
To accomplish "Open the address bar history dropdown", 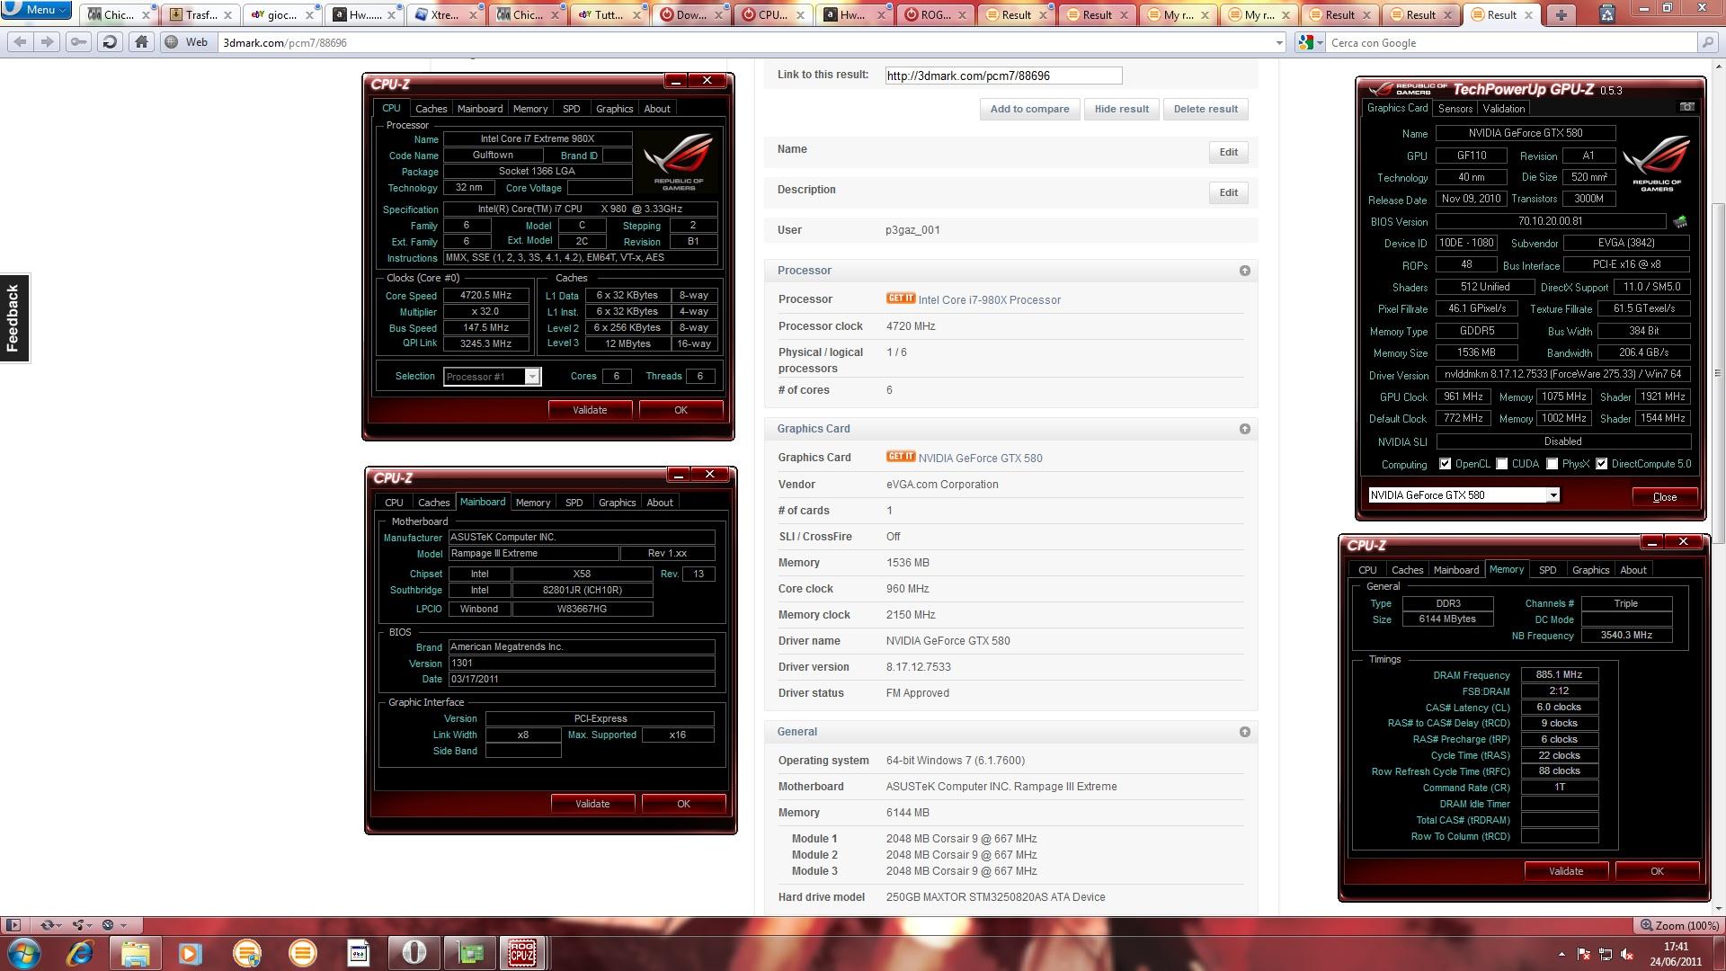I will point(1279,42).
